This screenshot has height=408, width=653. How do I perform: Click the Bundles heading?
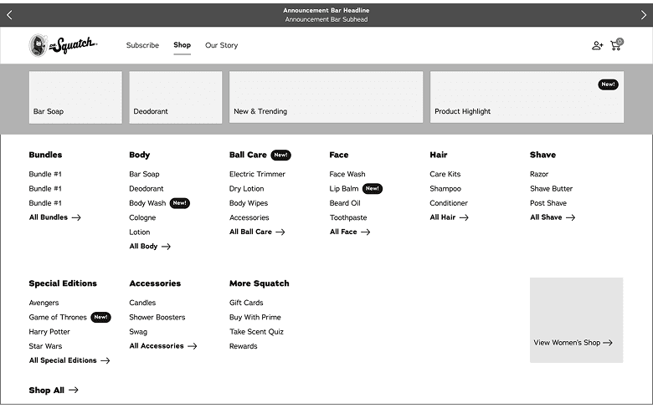[45, 155]
